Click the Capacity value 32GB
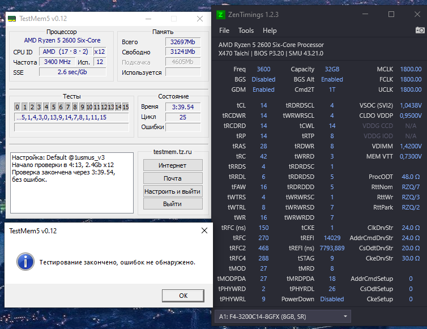 pos(332,69)
